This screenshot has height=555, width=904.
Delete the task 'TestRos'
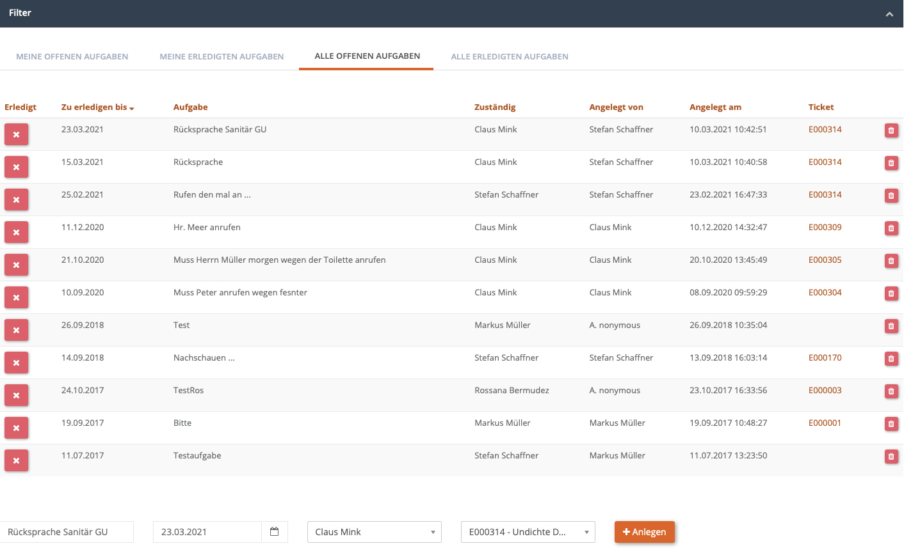coord(891,391)
